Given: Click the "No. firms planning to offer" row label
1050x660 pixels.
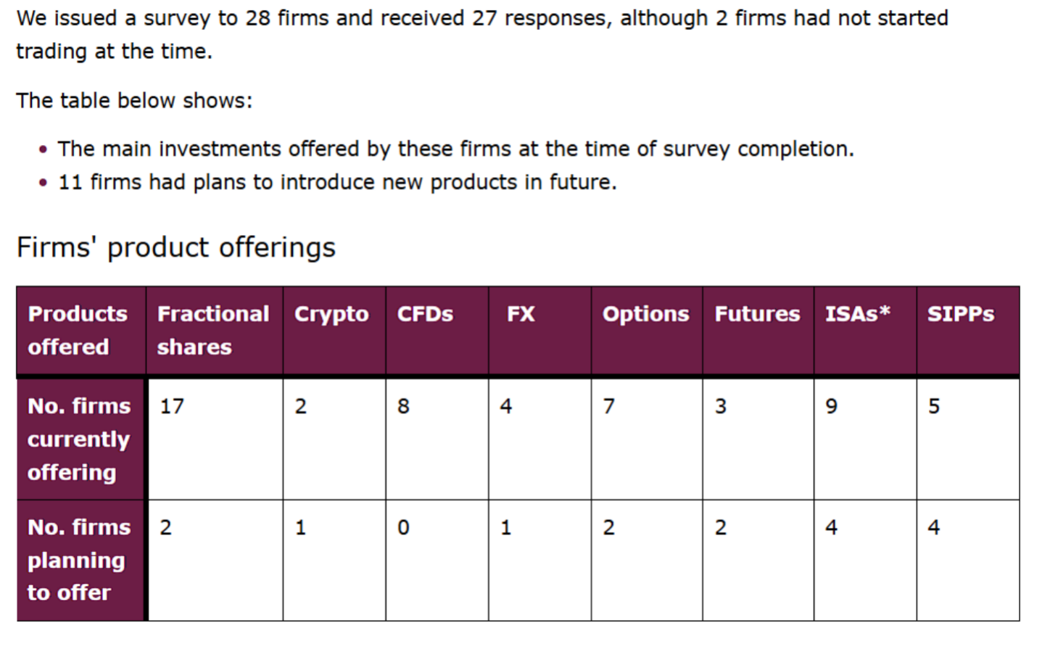Looking at the screenshot, I should (x=79, y=559).
